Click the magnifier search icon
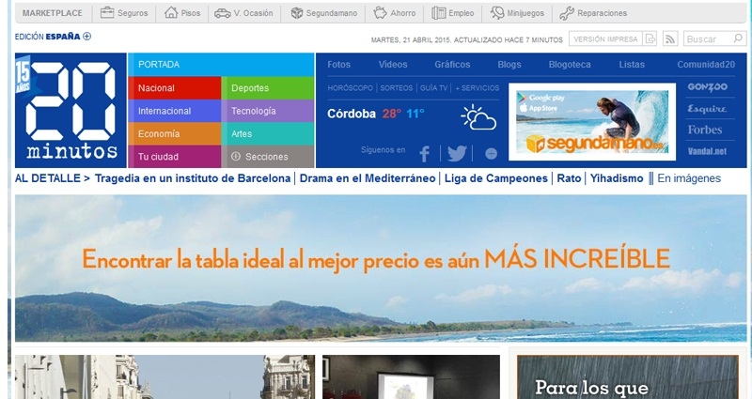The image size is (752, 399). tap(736, 38)
